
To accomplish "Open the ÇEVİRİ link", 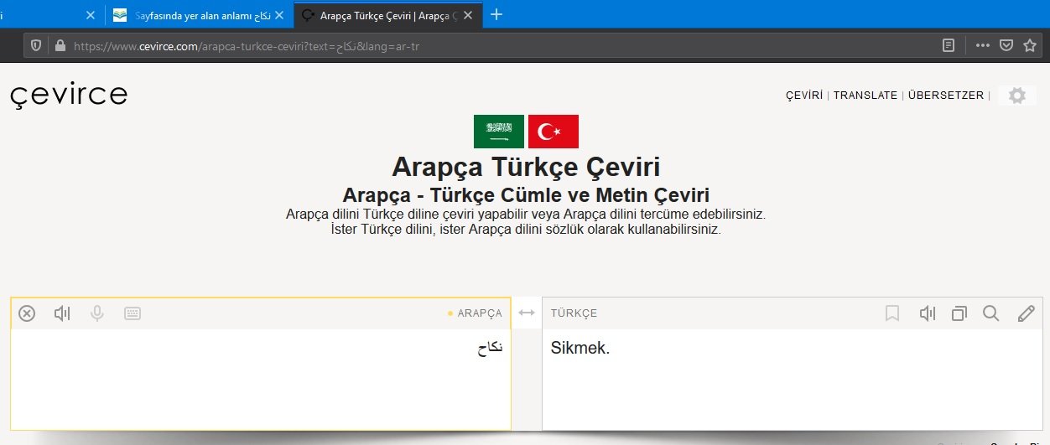I will click(x=803, y=96).
